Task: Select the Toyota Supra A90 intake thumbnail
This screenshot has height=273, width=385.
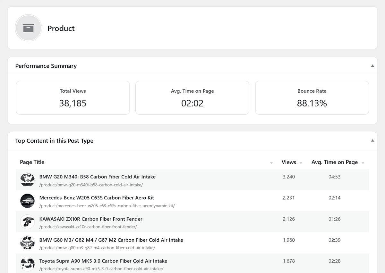Action: (x=27, y=264)
